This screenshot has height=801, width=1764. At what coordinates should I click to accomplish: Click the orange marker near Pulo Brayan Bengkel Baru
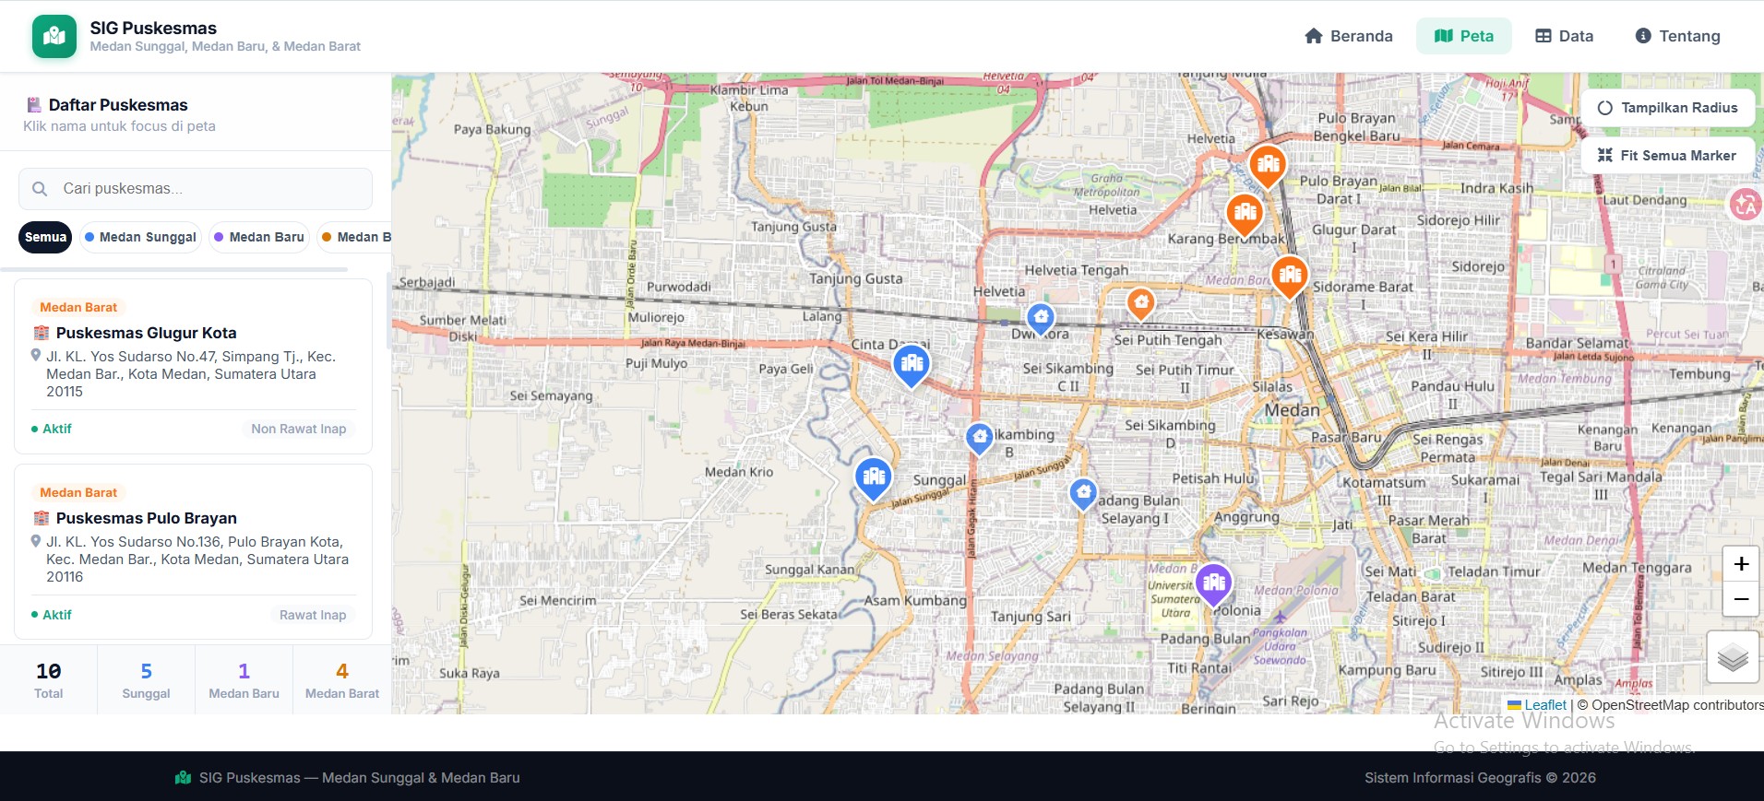pos(1268,166)
